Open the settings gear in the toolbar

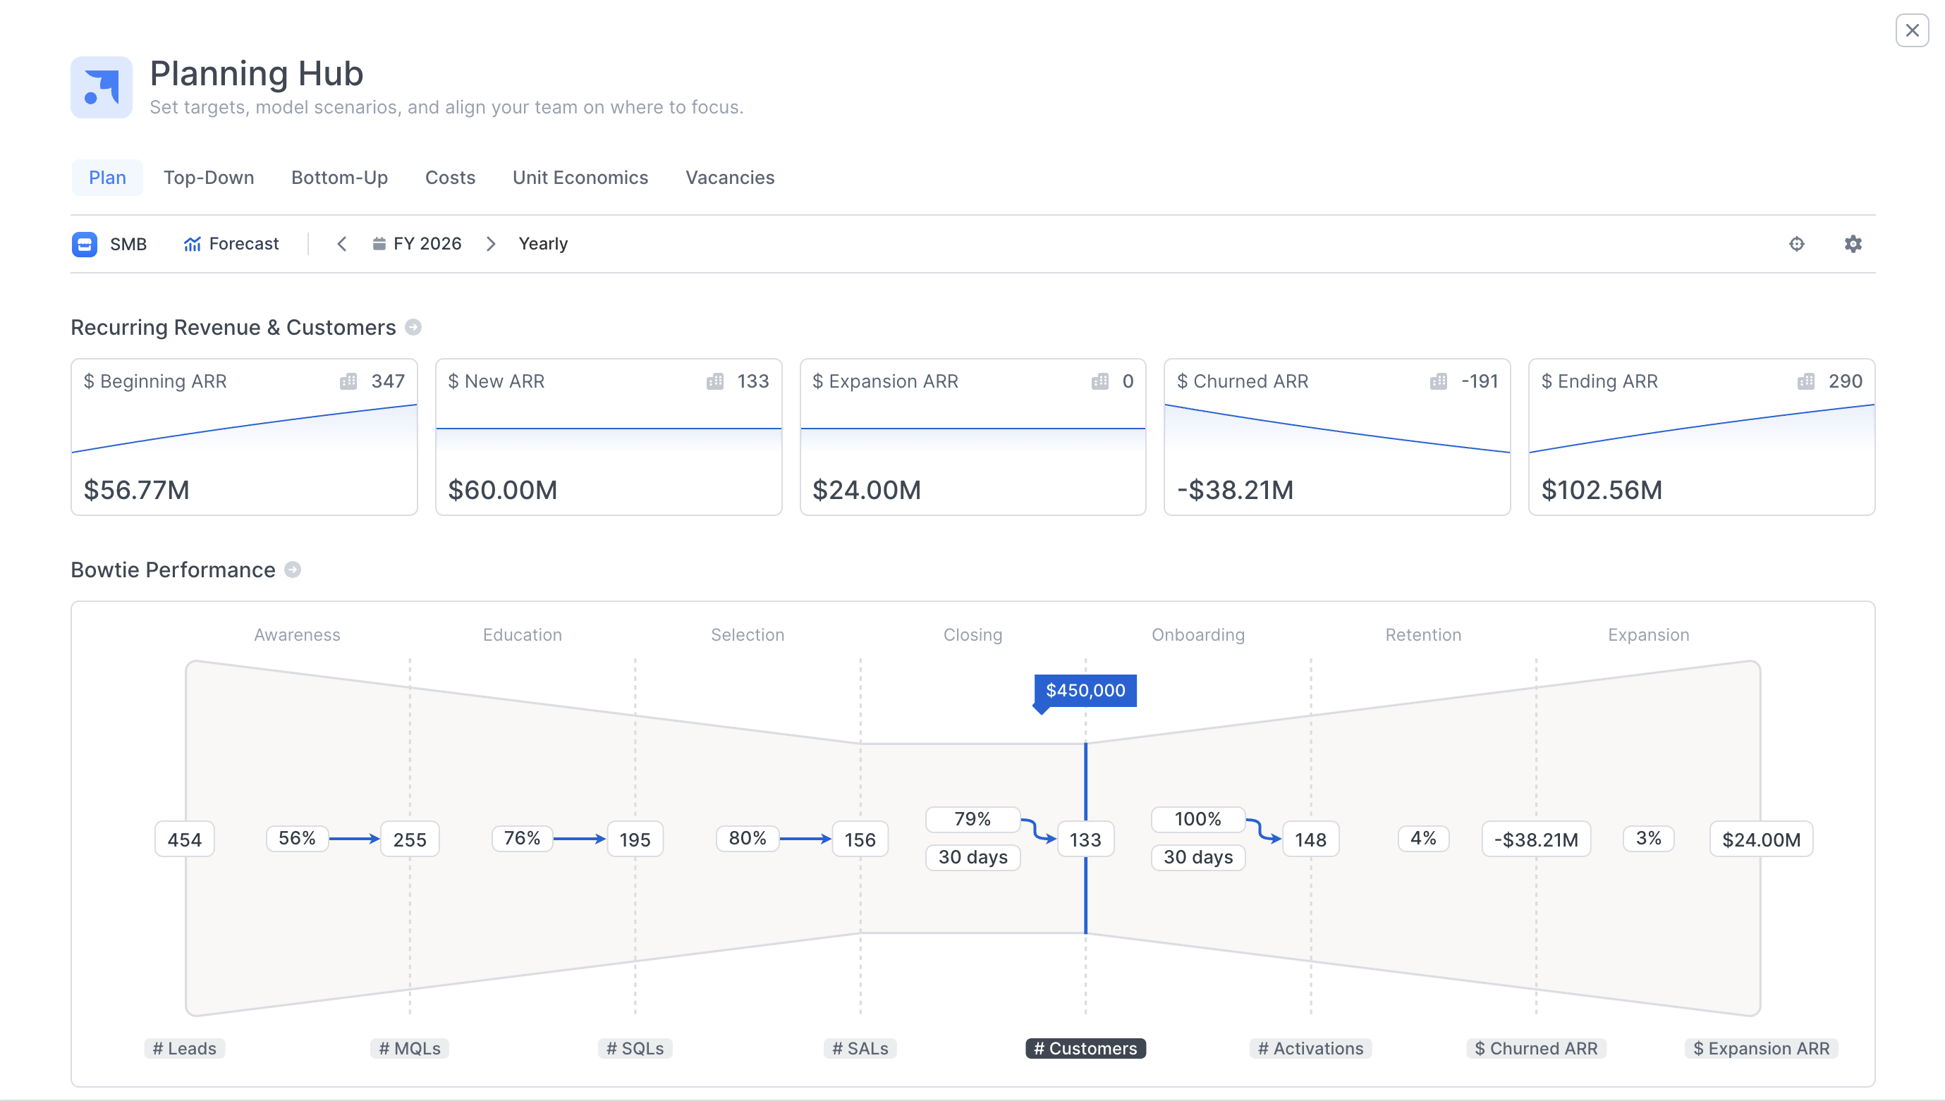click(x=1853, y=243)
